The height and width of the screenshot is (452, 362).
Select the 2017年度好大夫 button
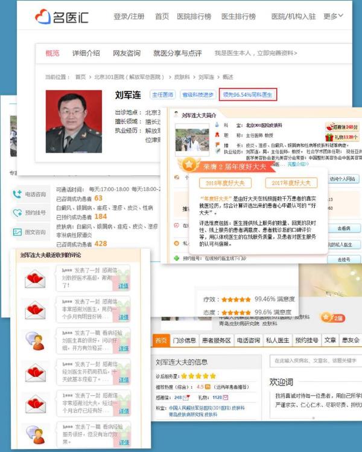(291, 182)
